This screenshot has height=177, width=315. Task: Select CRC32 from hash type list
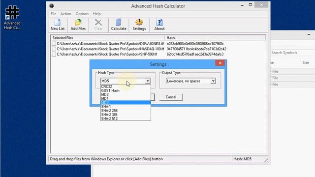[x=126, y=87]
